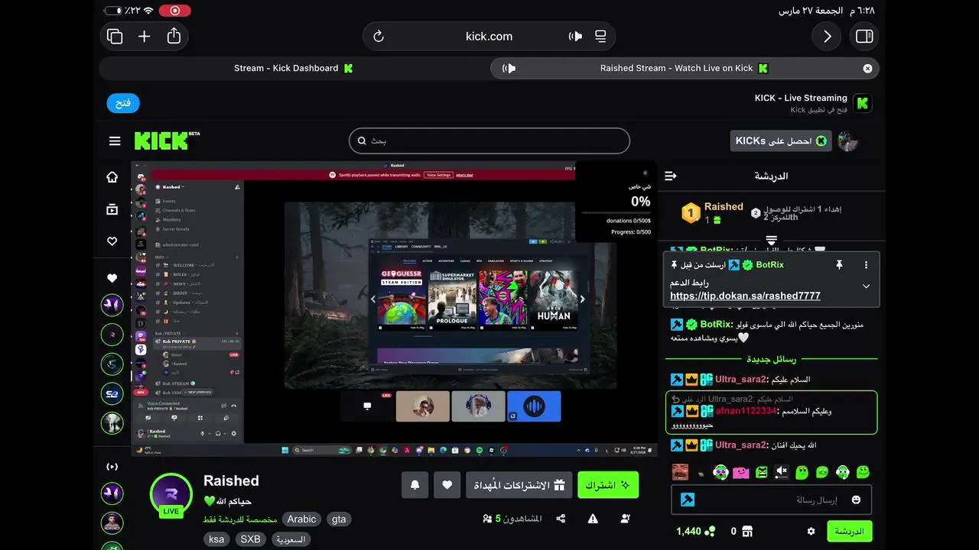Image resolution: width=979 pixels, height=550 pixels.
Task: Click the KICK app banner icon
Action: coord(863,103)
